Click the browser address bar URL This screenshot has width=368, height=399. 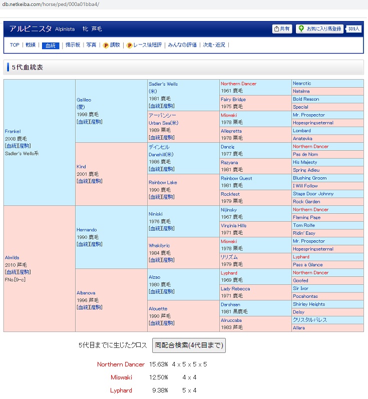51,5
